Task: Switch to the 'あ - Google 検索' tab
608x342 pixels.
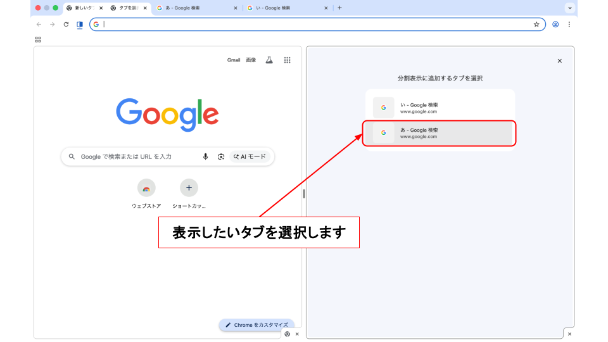Action: [x=193, y=8]
